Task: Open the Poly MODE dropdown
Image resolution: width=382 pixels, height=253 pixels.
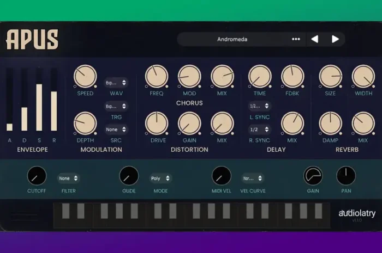Action: click(160, 178)
